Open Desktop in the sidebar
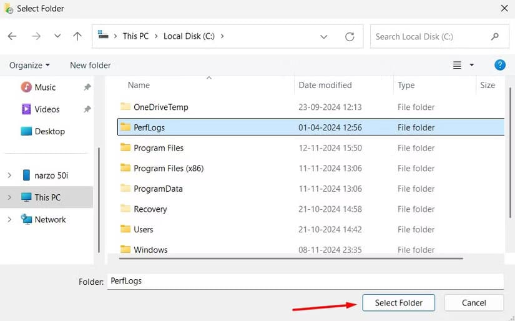This screenshot has width=515, height=321. tap(49, 131)
